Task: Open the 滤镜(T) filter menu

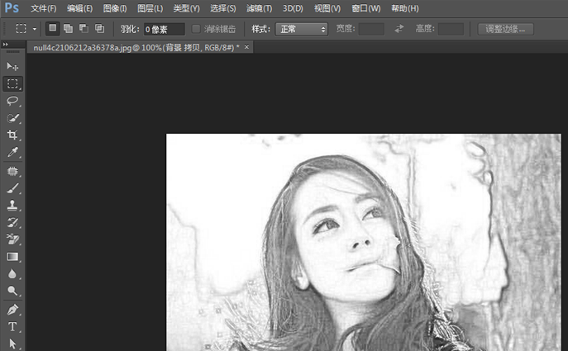Action: coord(259,8)
